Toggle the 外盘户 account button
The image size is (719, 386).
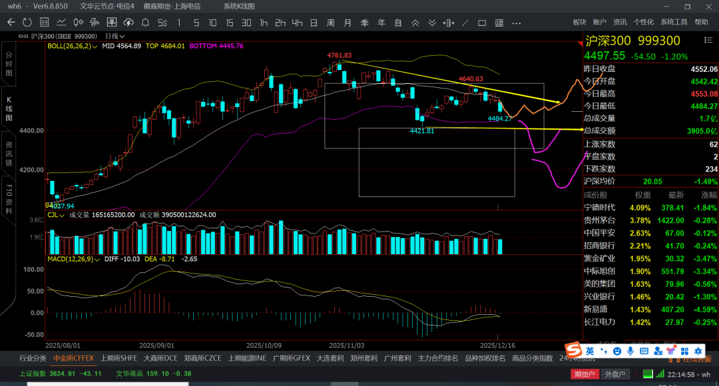click(x=615, y=374)
